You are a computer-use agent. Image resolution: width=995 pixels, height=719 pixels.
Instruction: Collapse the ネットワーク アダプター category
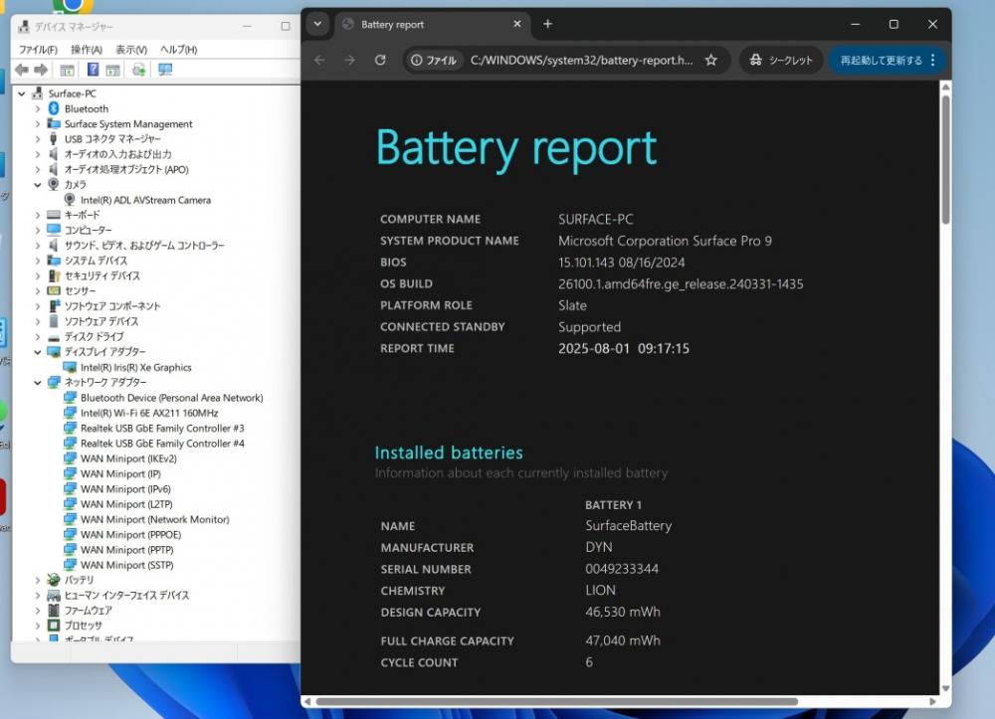tap(38, 382)
